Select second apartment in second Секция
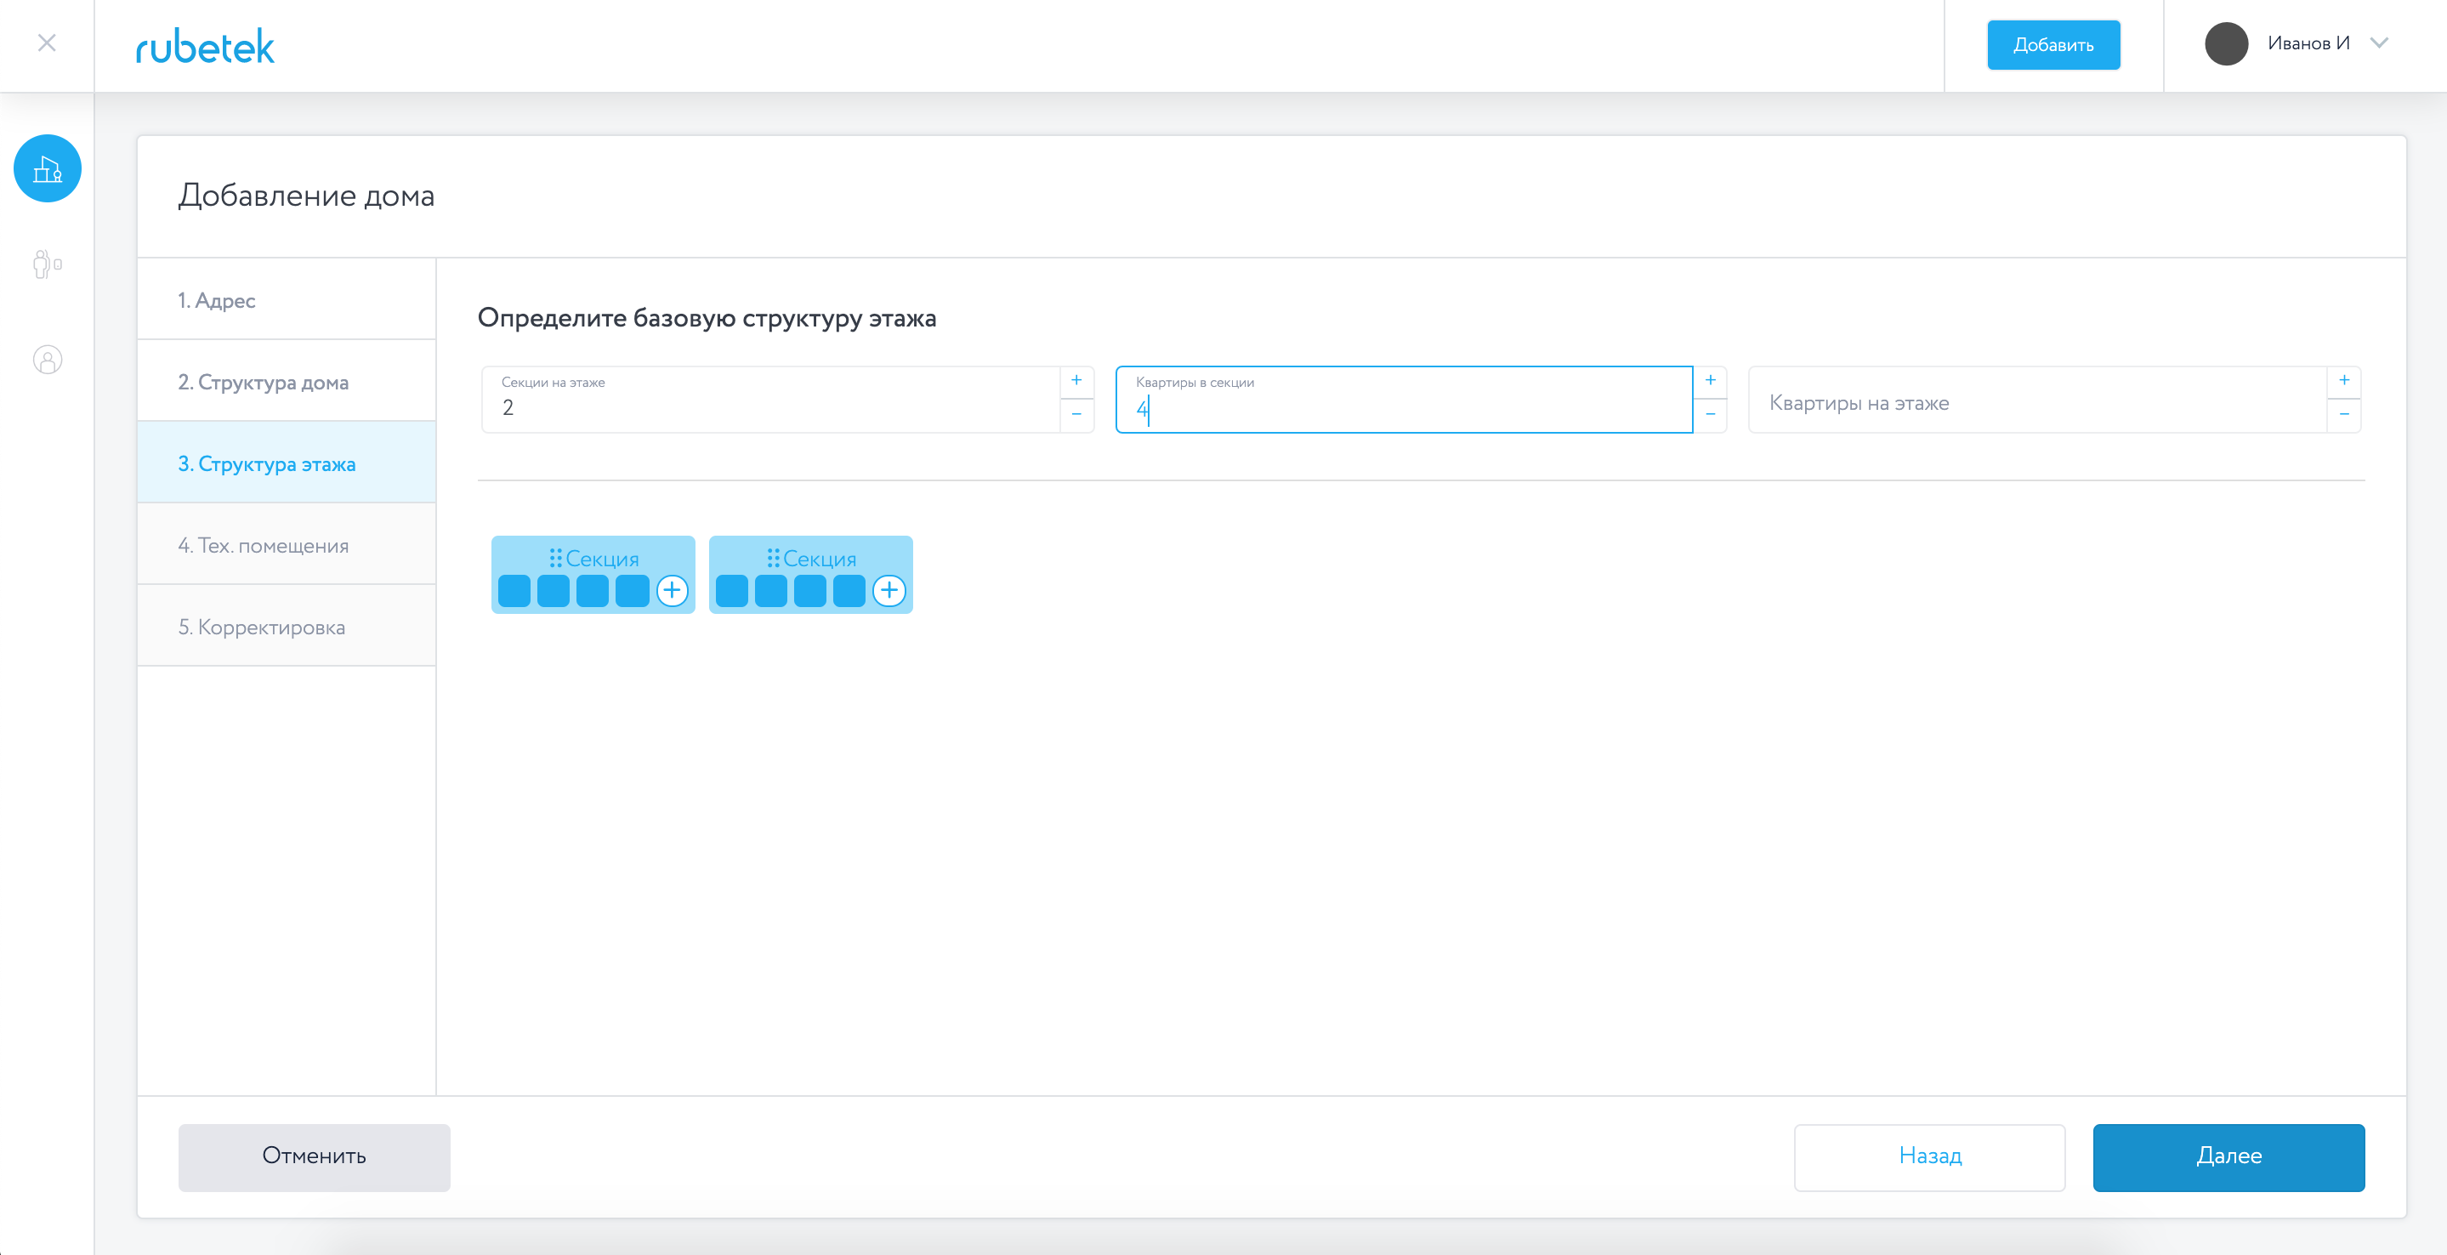 coord(770,591)
